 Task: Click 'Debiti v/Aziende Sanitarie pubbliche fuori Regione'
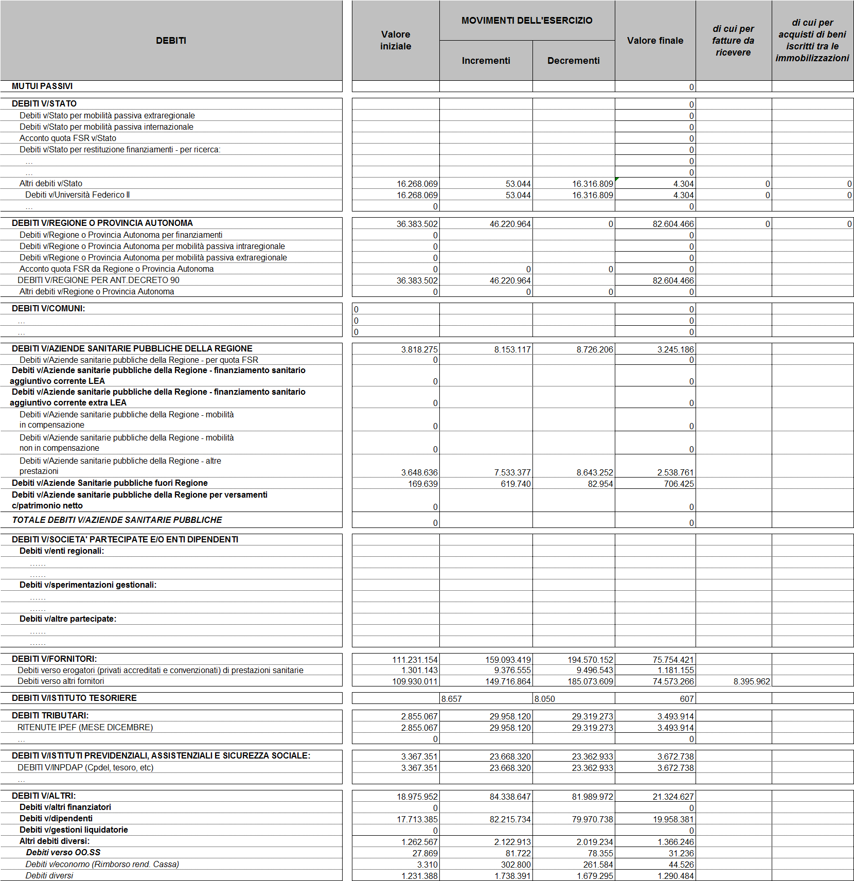[x=110, y=483]
